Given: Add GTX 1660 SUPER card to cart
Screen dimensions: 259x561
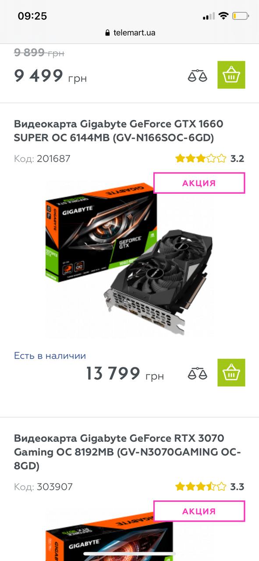Looking at the screenshot, I should pos(231,373).
